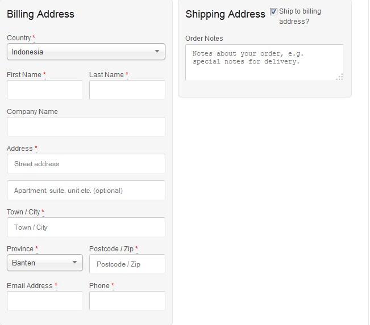Click the Email Address label text

[x=30, y=286]
